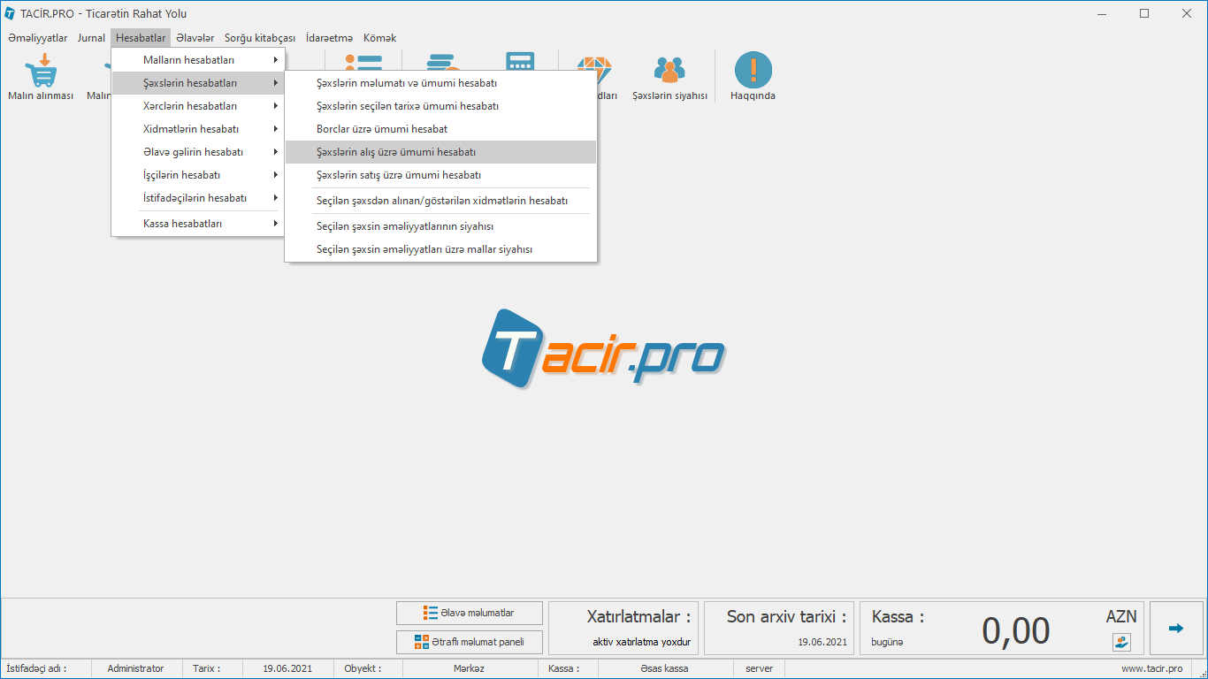
Task: Click the Əlavə məlumatlar button
Action: tap(470, 613)
